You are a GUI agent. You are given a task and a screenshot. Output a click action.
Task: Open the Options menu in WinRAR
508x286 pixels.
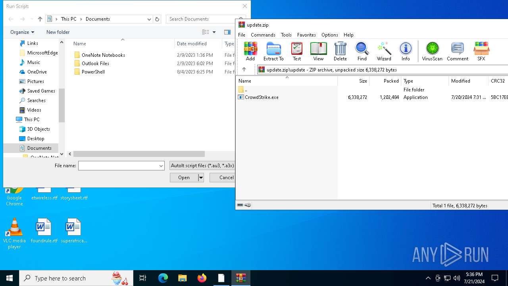tap(330, 35)
